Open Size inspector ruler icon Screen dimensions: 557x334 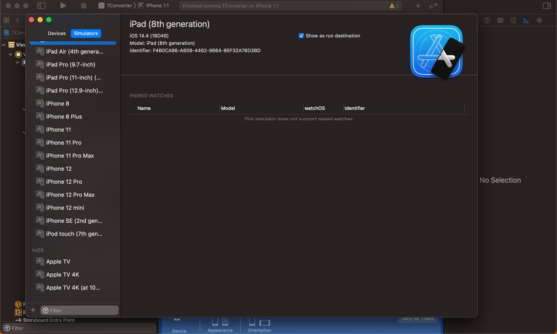526,20
